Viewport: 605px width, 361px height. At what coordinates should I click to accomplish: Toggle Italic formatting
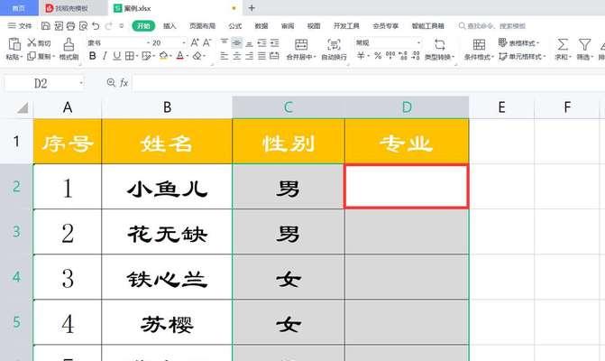tap(105, 56)
